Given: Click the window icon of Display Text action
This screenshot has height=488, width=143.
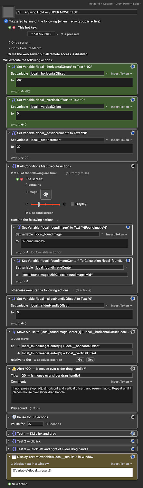Looking at the screenshot, I should pyautogui.click(x=14, y=457).
